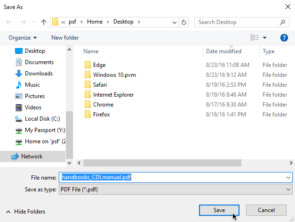The width and height of the screenshot is (295, 222).
Task: Click the Back navigation arrow
Action: point(9,22)
